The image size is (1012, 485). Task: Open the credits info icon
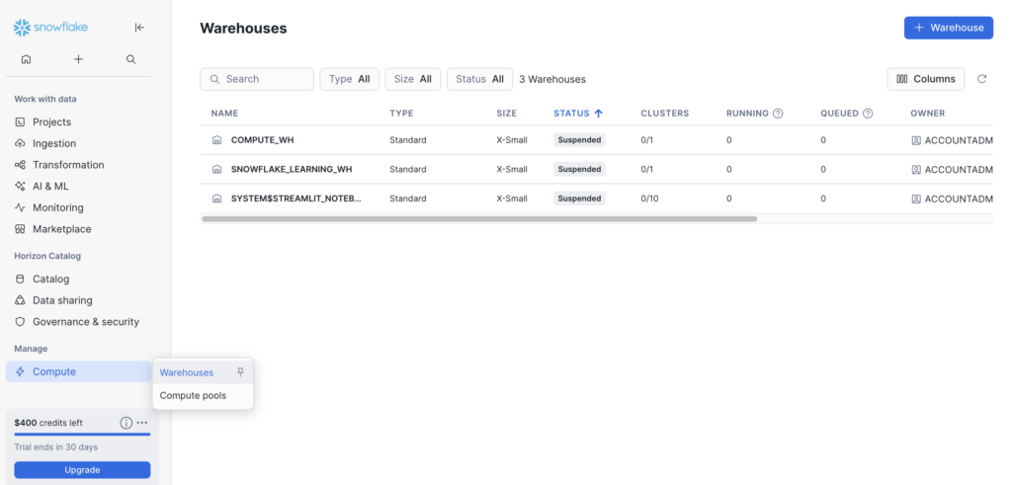(126, 423)
